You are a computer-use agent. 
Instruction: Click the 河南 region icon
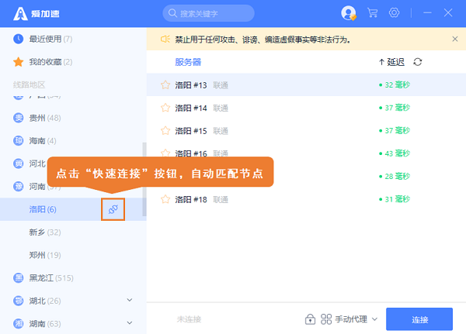[x=19, y=186]
